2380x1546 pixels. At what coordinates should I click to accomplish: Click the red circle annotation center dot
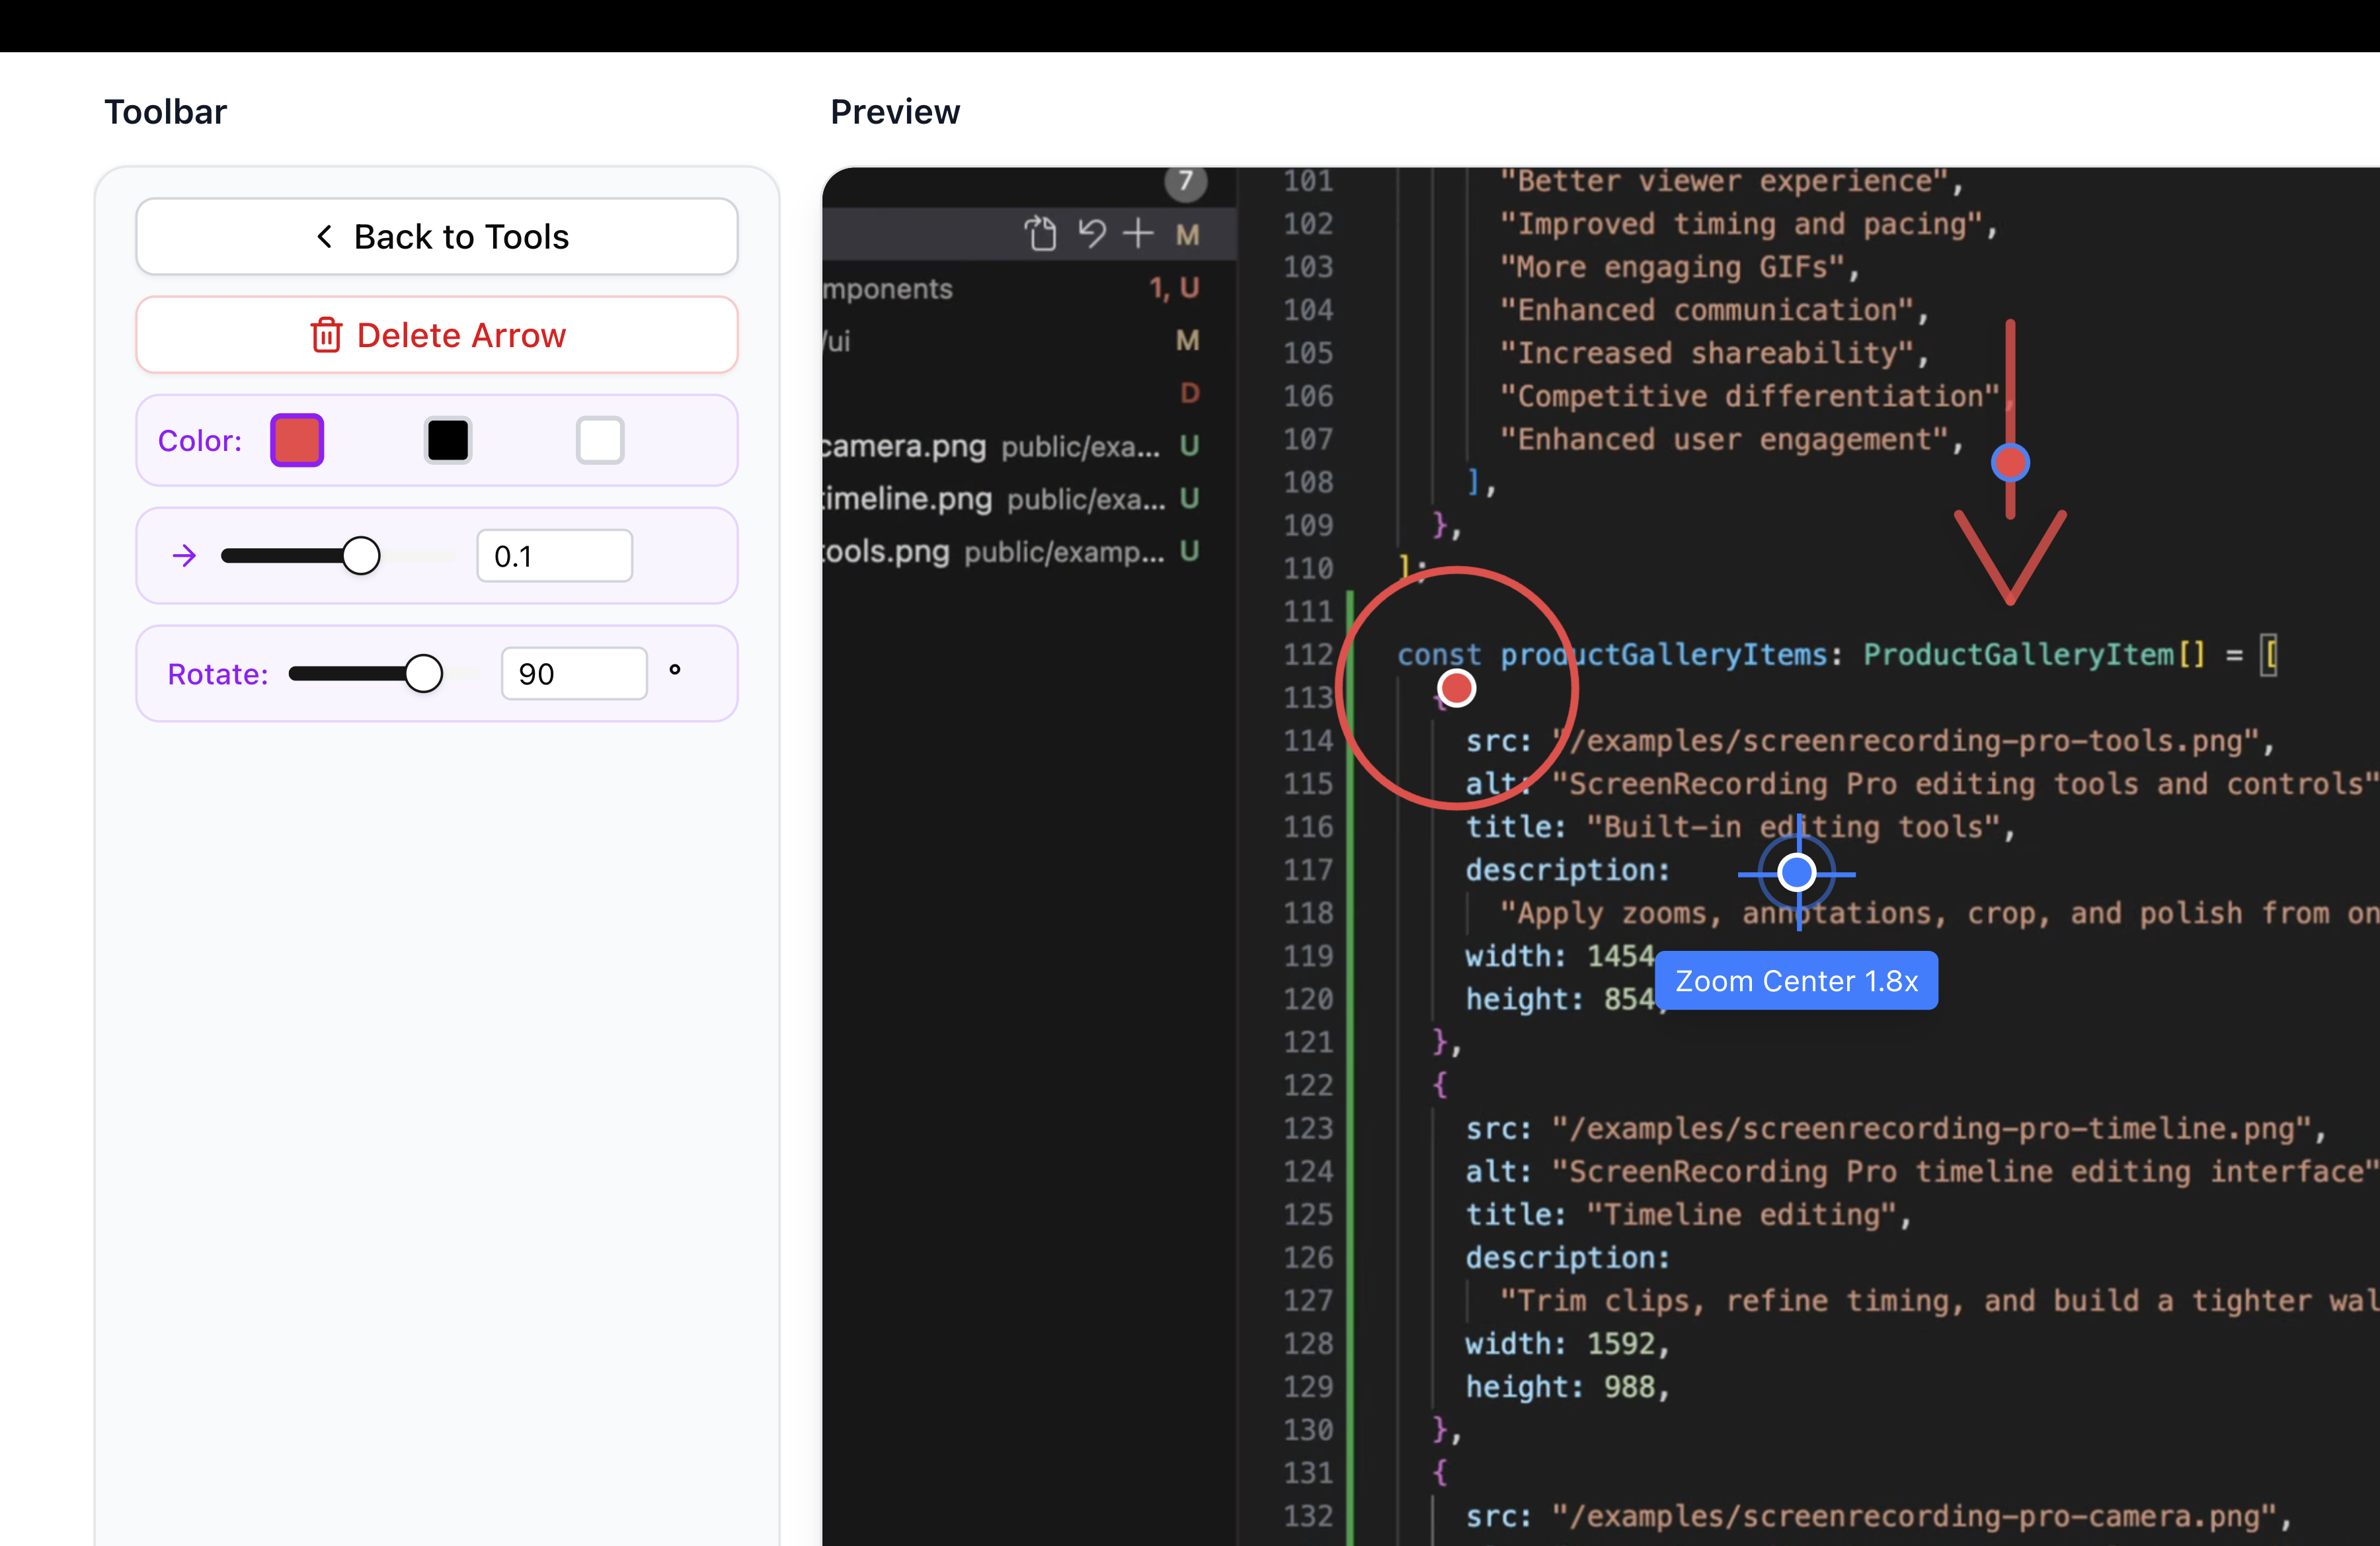point(1456,688)
